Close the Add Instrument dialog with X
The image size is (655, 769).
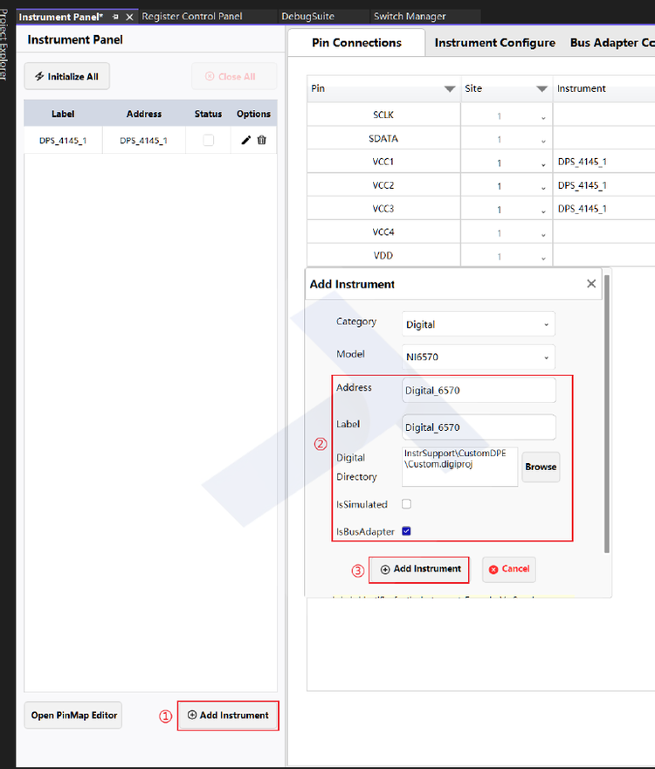point(591,284)
